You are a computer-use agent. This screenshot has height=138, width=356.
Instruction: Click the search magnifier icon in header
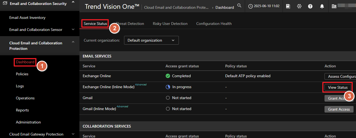pyautogui.click(x=239, y=6)
